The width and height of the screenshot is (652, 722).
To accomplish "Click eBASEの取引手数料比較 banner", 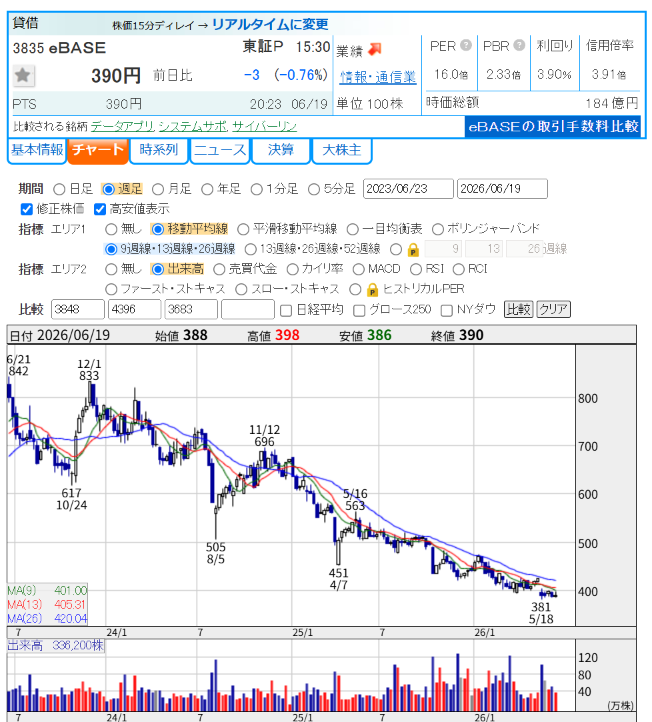I will (x=553, y=126).
